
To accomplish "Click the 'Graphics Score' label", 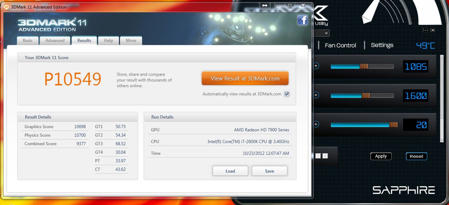I will 39,127.
